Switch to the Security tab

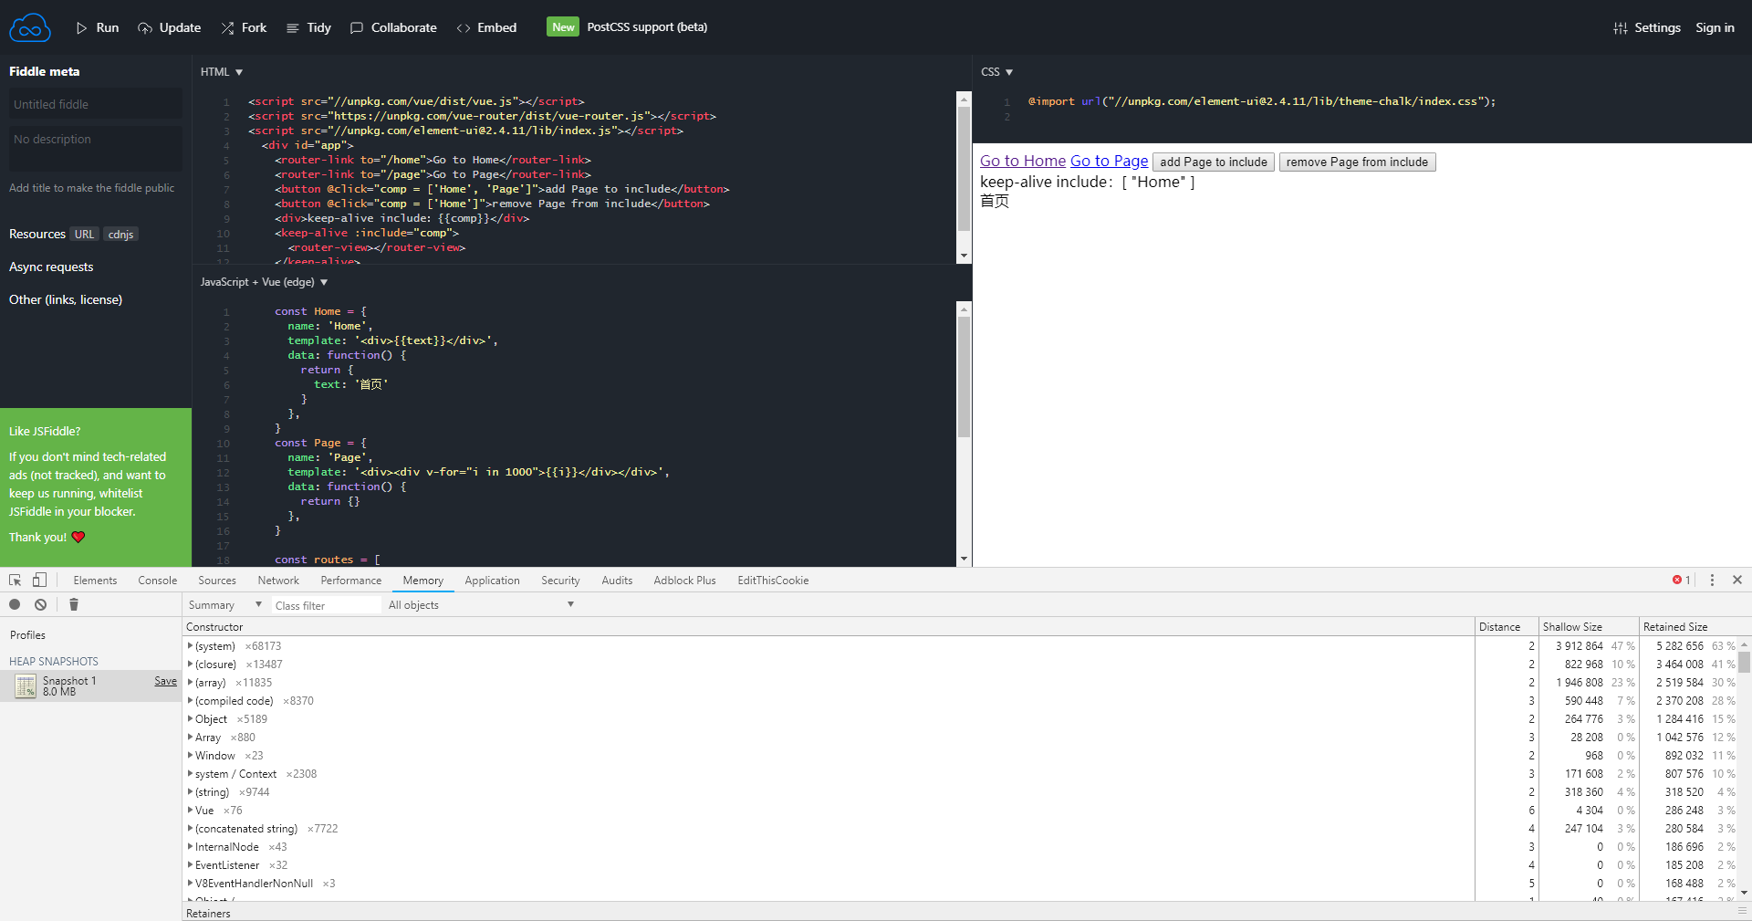(x=560, y=581)
